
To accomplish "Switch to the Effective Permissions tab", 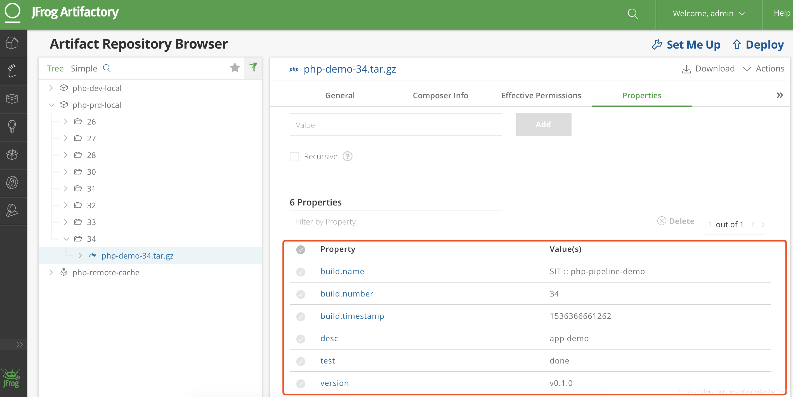I will pyautogui.click(x=541, y=95).
